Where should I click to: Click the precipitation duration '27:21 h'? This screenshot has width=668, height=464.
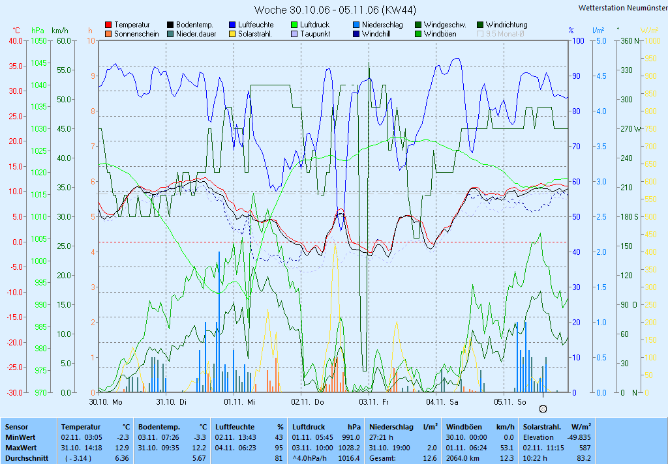point(381,438)
